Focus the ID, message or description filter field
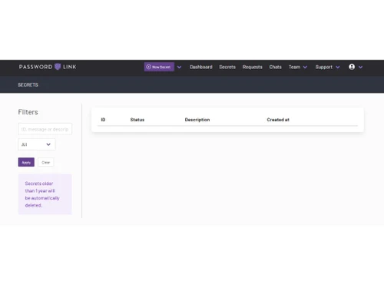This screenshot has width=384, height=288. (x=45, y=129)
